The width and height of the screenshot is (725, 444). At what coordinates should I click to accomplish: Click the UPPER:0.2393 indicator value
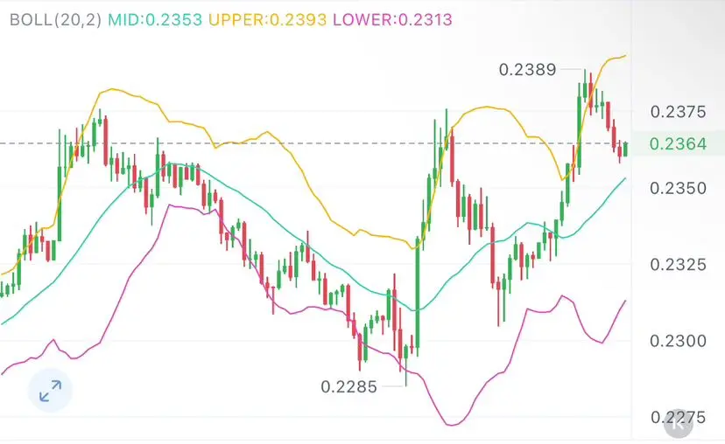[267, 19]
